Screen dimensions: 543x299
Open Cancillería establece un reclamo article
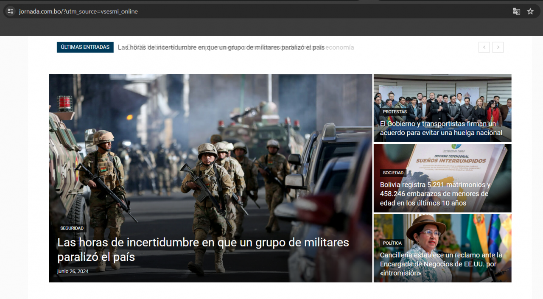pos(441,264)
